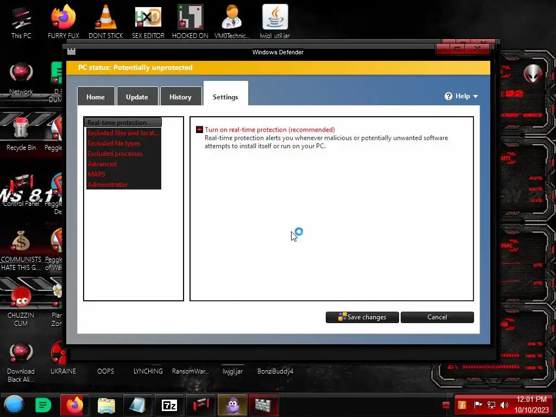Select the Recycle Bin desktop icon

[21, 129]
